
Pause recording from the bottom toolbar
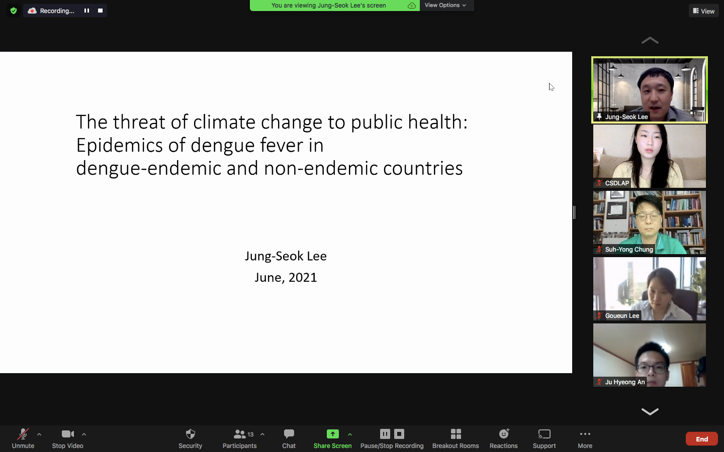point(385,434)
